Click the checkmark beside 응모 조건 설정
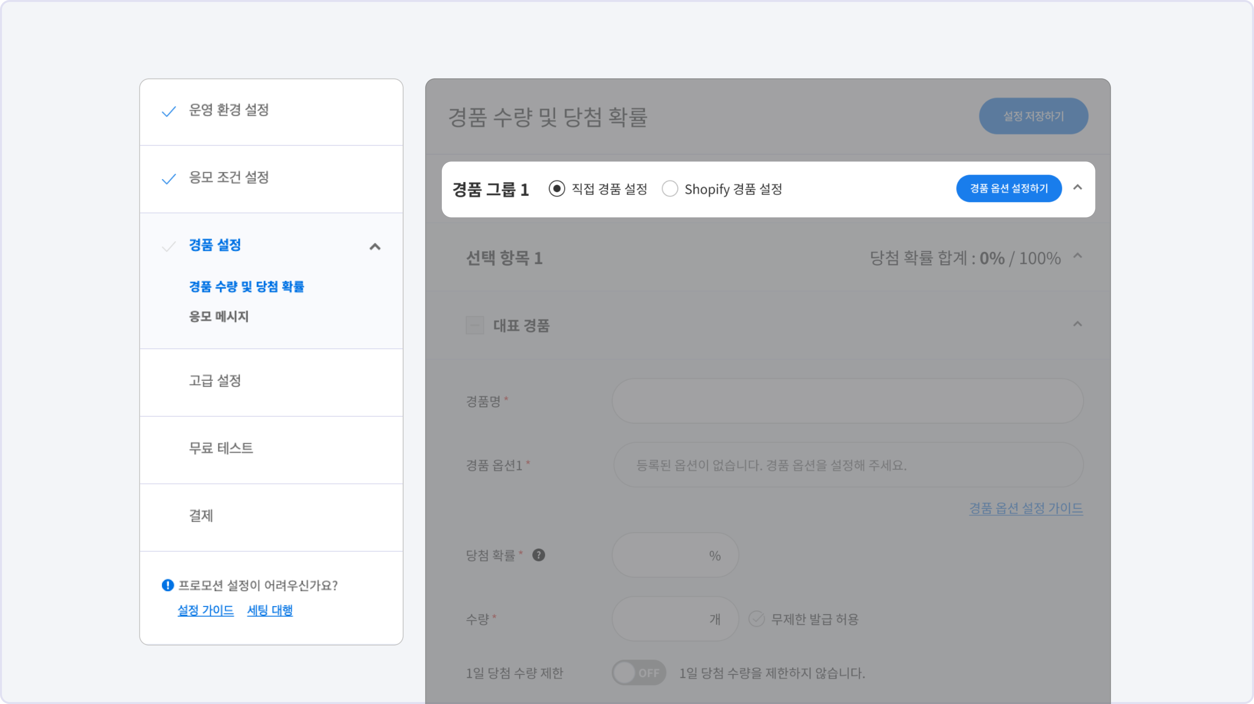Screen dimensions: 1254x704 pos(169,179)
